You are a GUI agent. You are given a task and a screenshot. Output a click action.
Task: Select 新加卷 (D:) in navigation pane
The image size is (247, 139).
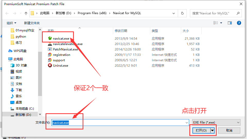pos(23,115)
